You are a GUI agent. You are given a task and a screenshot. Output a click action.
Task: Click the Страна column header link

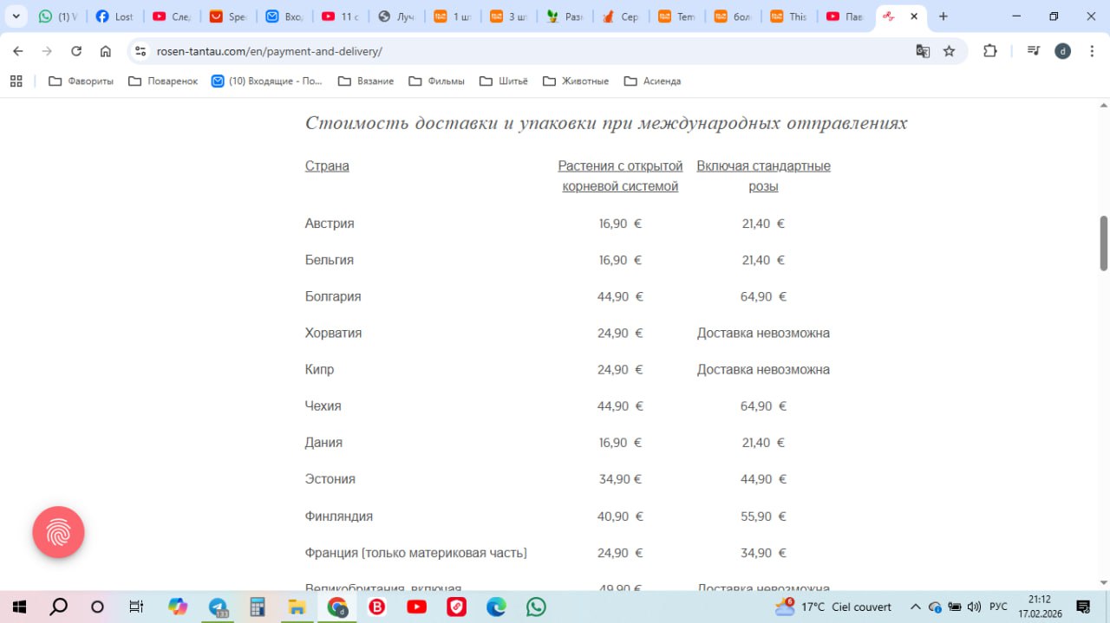click(x=327, y=165)
